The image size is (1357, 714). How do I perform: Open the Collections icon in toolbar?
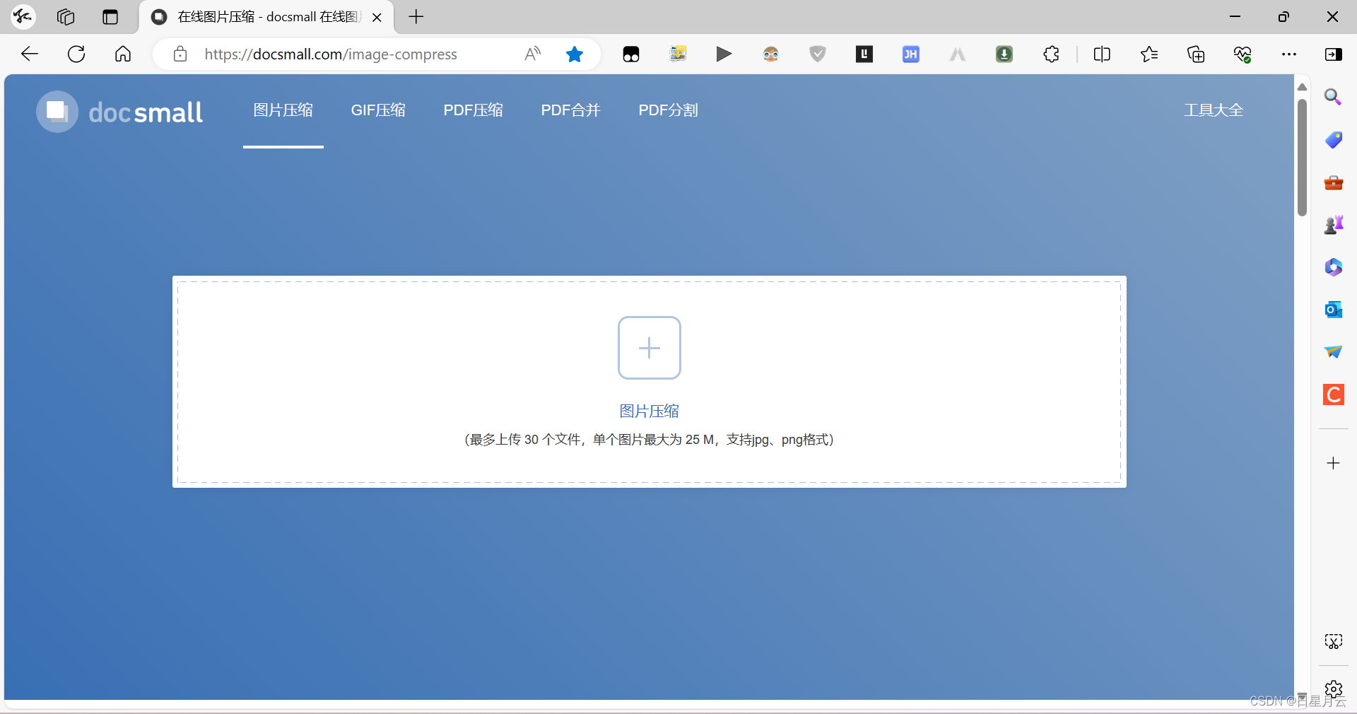point(1196,54)
